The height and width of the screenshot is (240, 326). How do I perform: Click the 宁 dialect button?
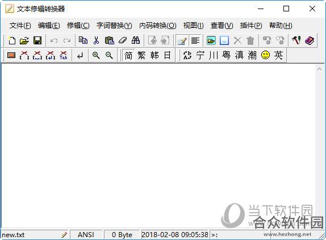pyautogui.click(x=200, y=55)
